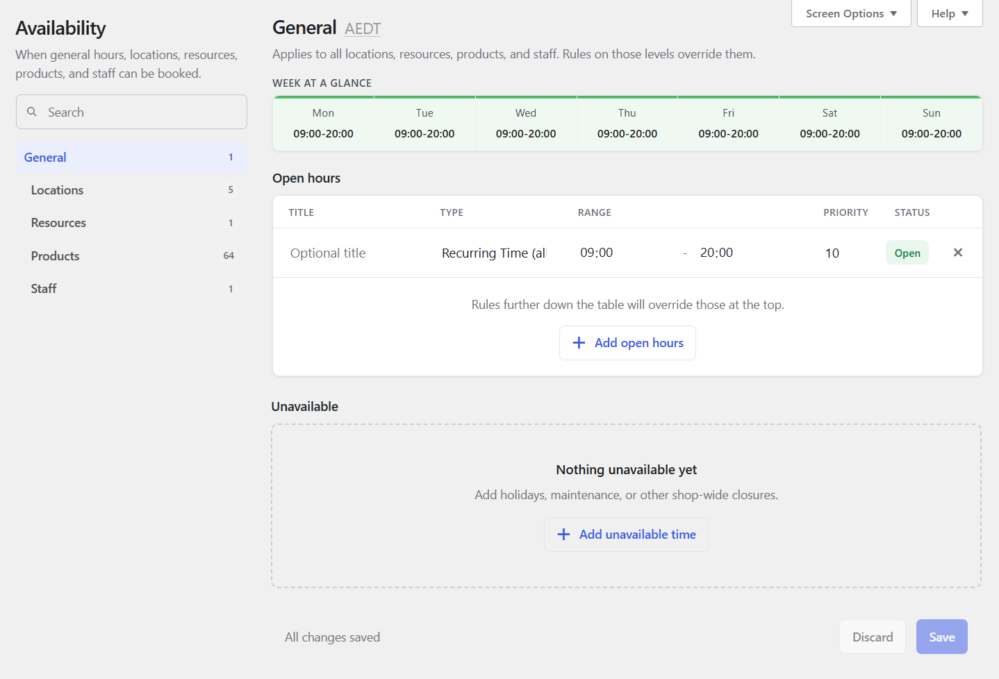The image size is (999, 679).
Task: Click the PRIORITY column header
Action: click(x=845, y=212)
